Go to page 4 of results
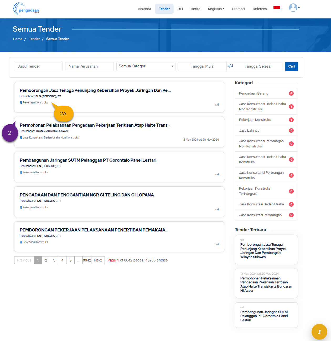The image size is (331, 341). click(62, 260)
